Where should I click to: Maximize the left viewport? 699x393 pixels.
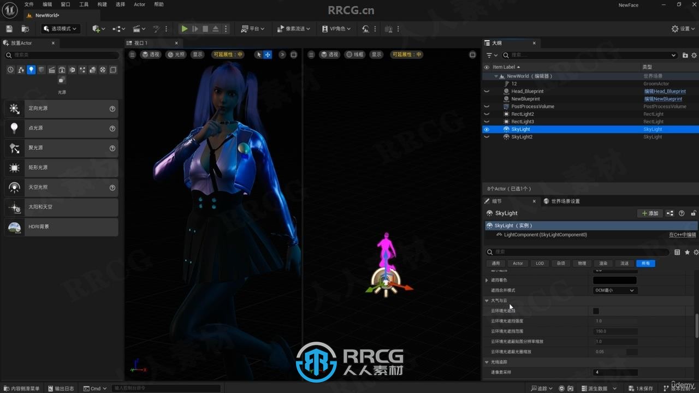coord(294,55)
